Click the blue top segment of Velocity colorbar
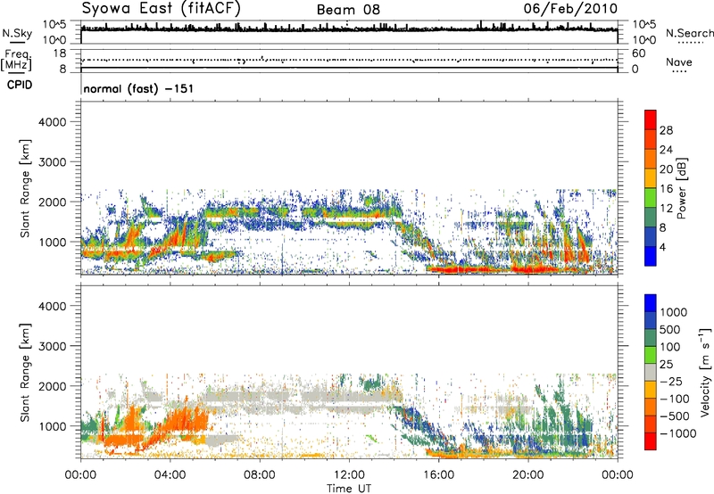This screenshot has width=714, height=494. (651, 303)
